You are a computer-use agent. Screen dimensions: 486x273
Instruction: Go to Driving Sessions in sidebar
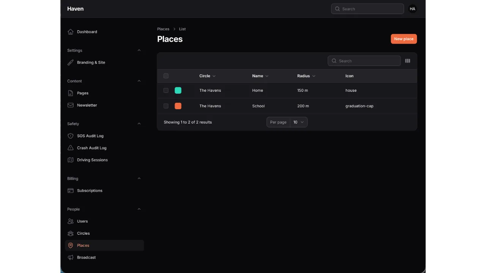click(x=104, y=160)
